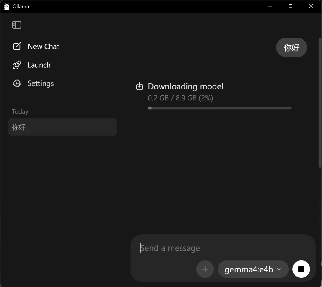Click the Launch rocket icon
322x287 pixels.
click(x=17, y=65)
